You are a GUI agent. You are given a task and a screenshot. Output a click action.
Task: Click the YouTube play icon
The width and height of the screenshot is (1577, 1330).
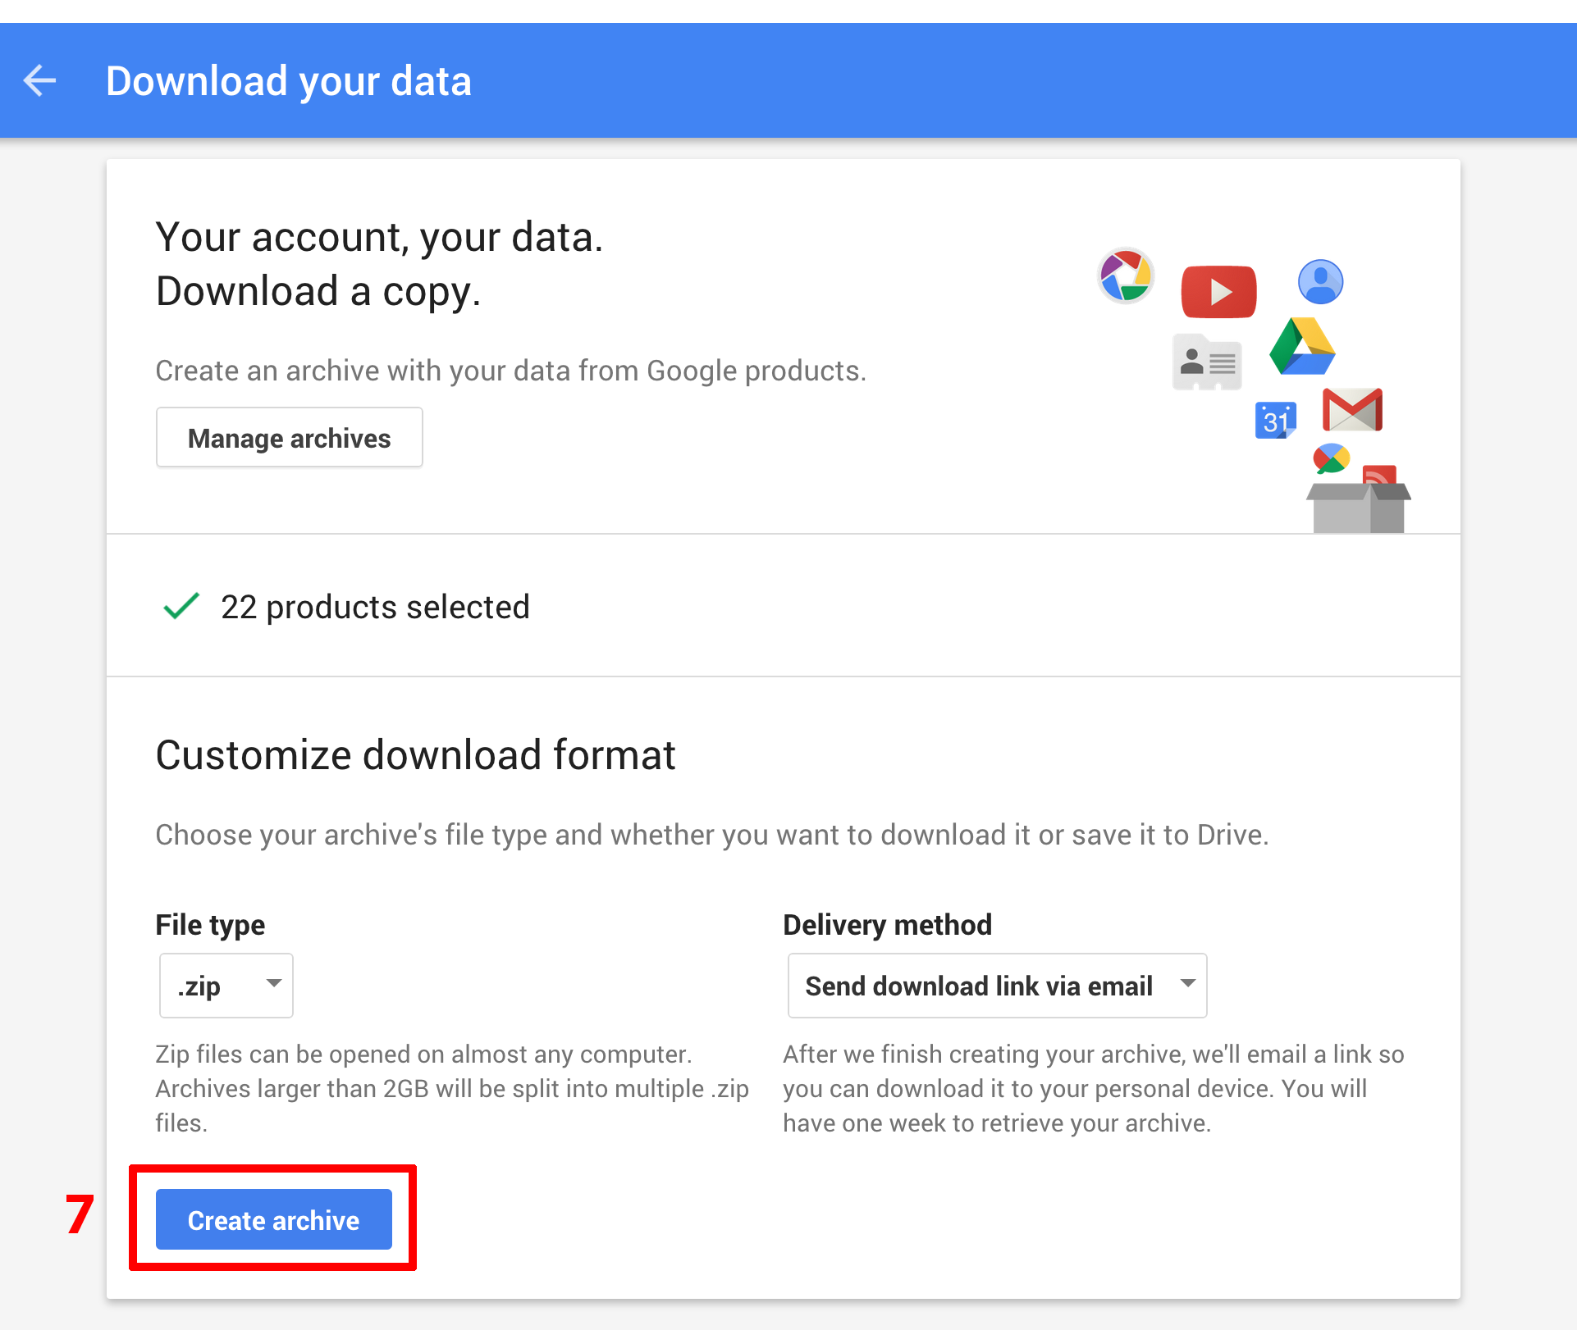[x=1218, y=291]
